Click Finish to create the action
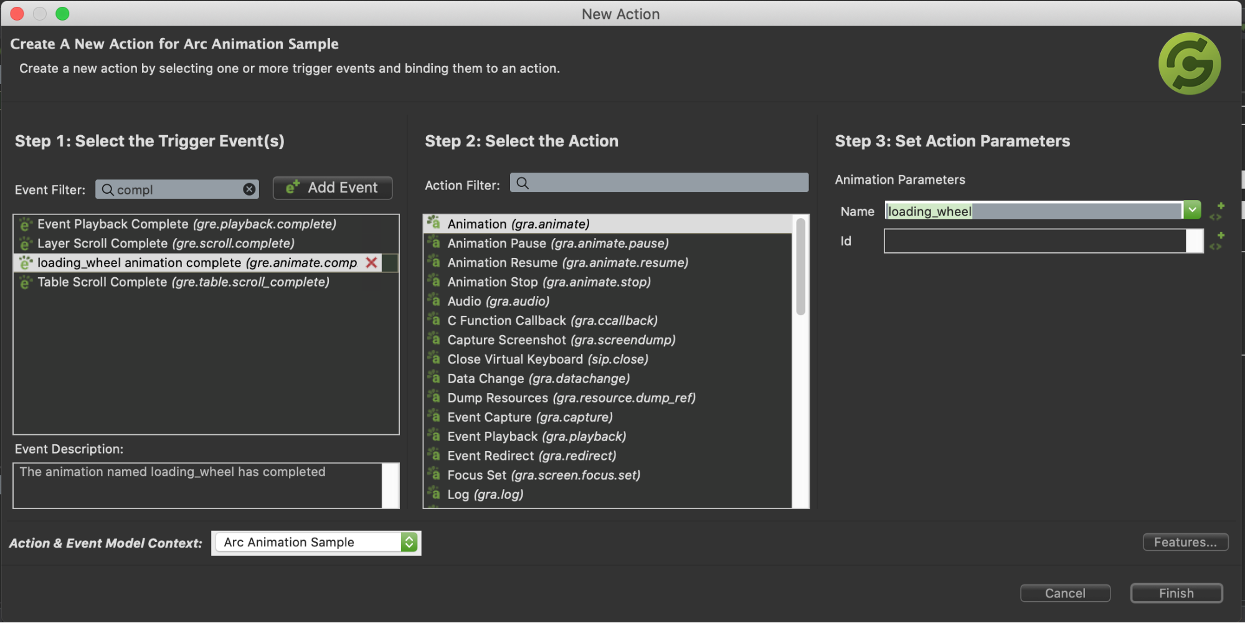1245x623 pixels. tap(1176, 593)
